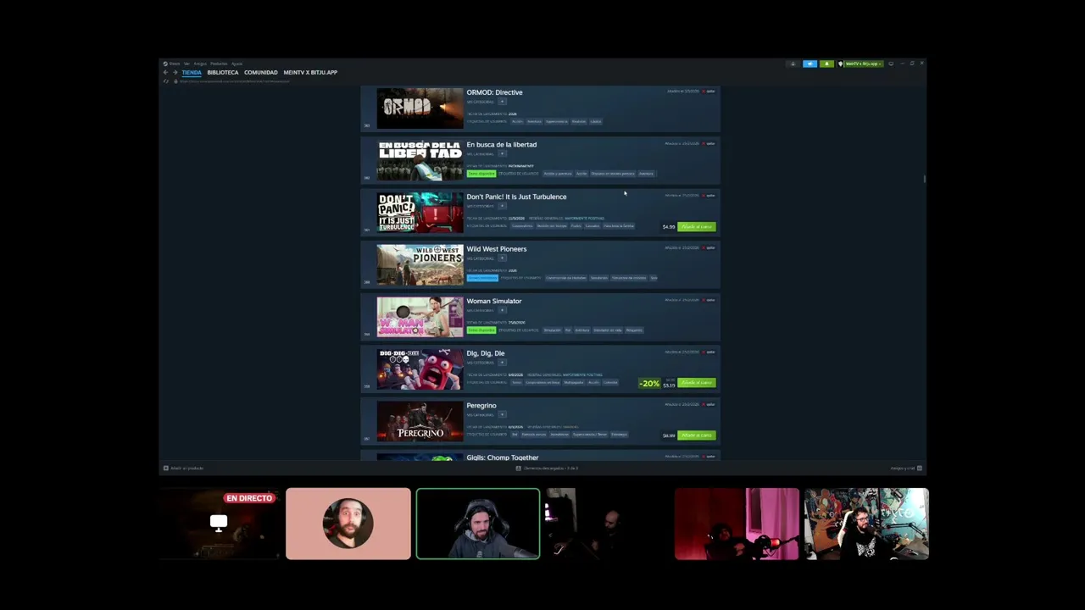The image size is (1085, 610).
Task: Remove En busca de la libertad from wishlist
Action: click(x=709, y=144)
